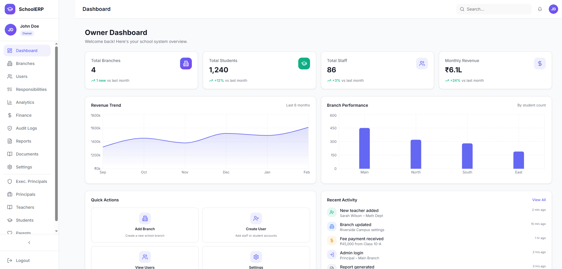This screenshot has width=562, height=269.
Task: Click the Students cap icon in the sidebar
Action: coord(10,220)
